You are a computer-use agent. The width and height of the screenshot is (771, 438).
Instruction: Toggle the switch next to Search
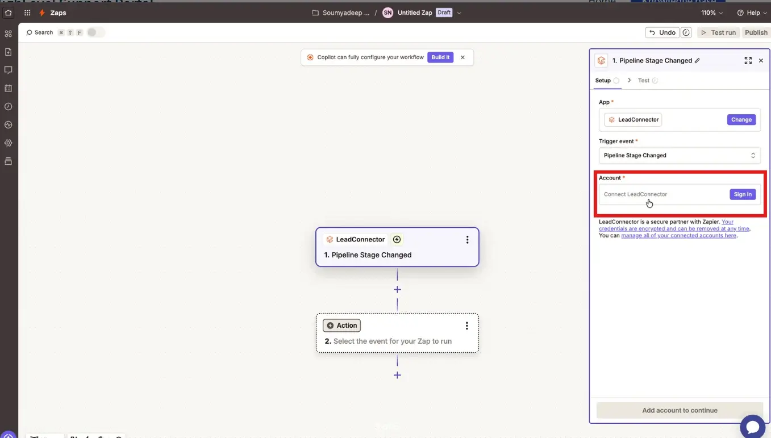pos(95,32)
